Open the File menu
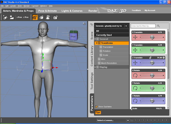Image resolution: width=171 pixels, height=124 pixels. (x=2, y=6)
